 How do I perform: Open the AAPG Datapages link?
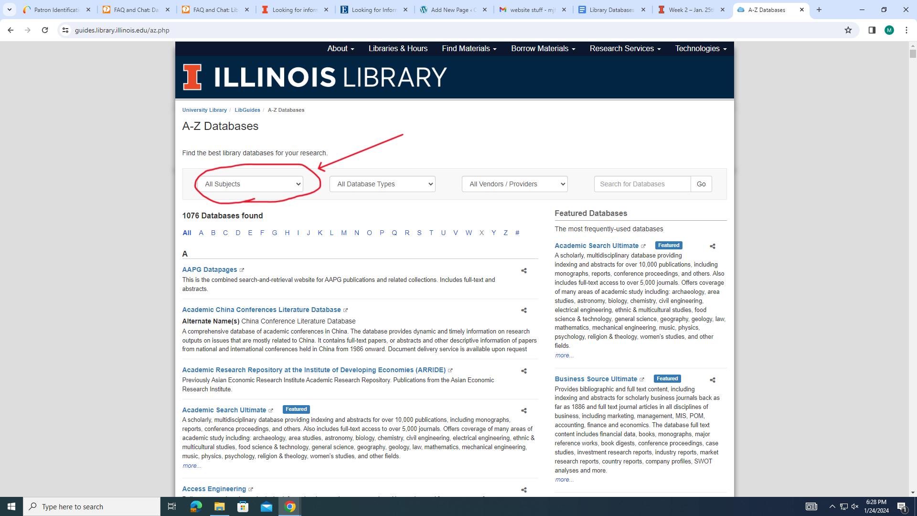[209, 270]
